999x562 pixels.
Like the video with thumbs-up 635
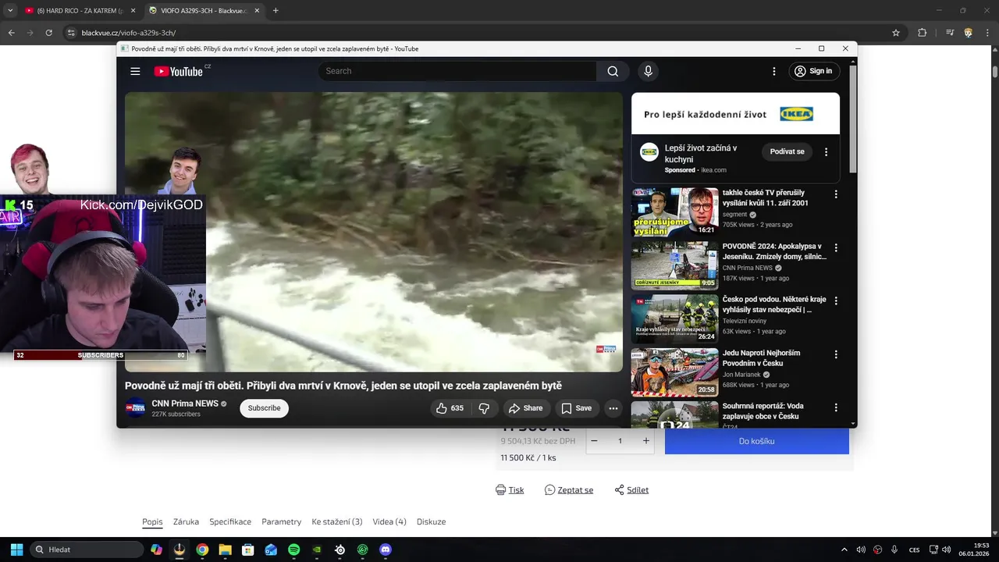pyautogui.click(x=450, y=408)
